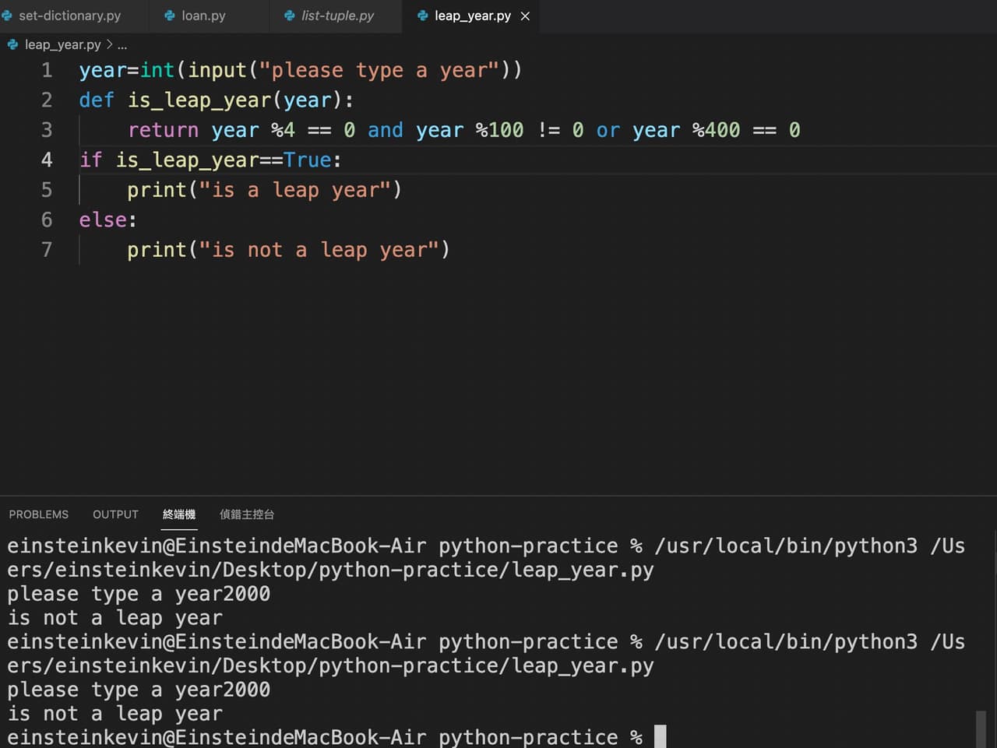Open the leap_year.py breadcrumb dropdown
The width and height of the screenshot is (997, 748).
(x=62, y=44)
